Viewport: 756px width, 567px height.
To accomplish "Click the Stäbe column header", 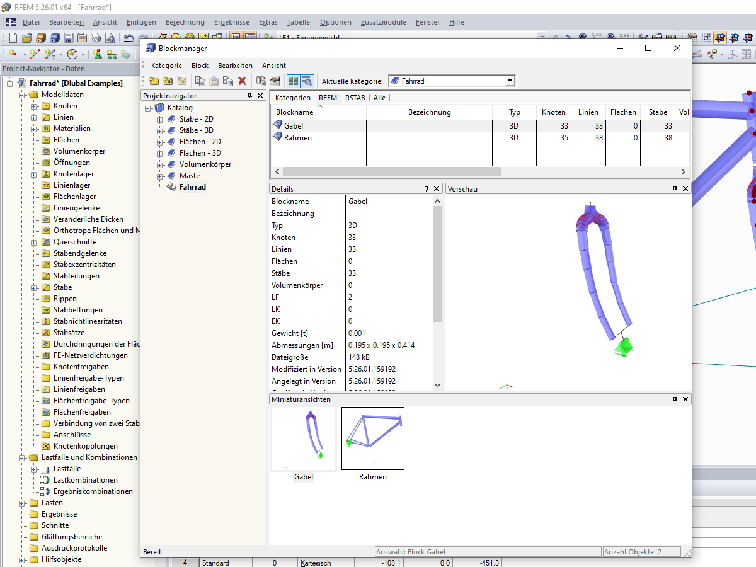I will tap(658, 112).
